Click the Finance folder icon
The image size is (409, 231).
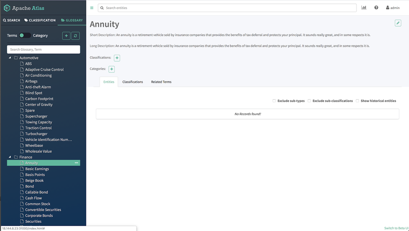(16, 157)
